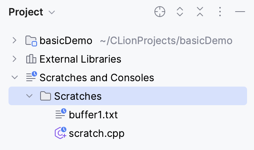Select the basicDemo project path label
Image resolution: width=254 pixels, height=150 pixels.
coord(166,41)
